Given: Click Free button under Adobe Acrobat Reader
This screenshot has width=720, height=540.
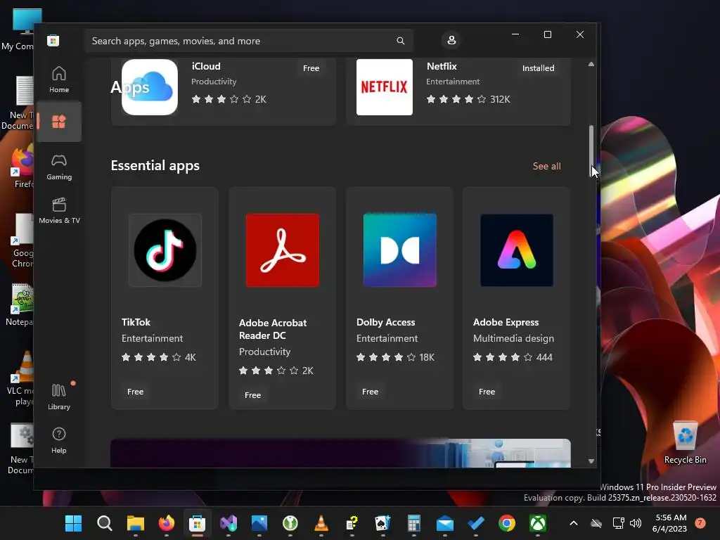Looking at the screenshot, I should [x=252, y=395].
